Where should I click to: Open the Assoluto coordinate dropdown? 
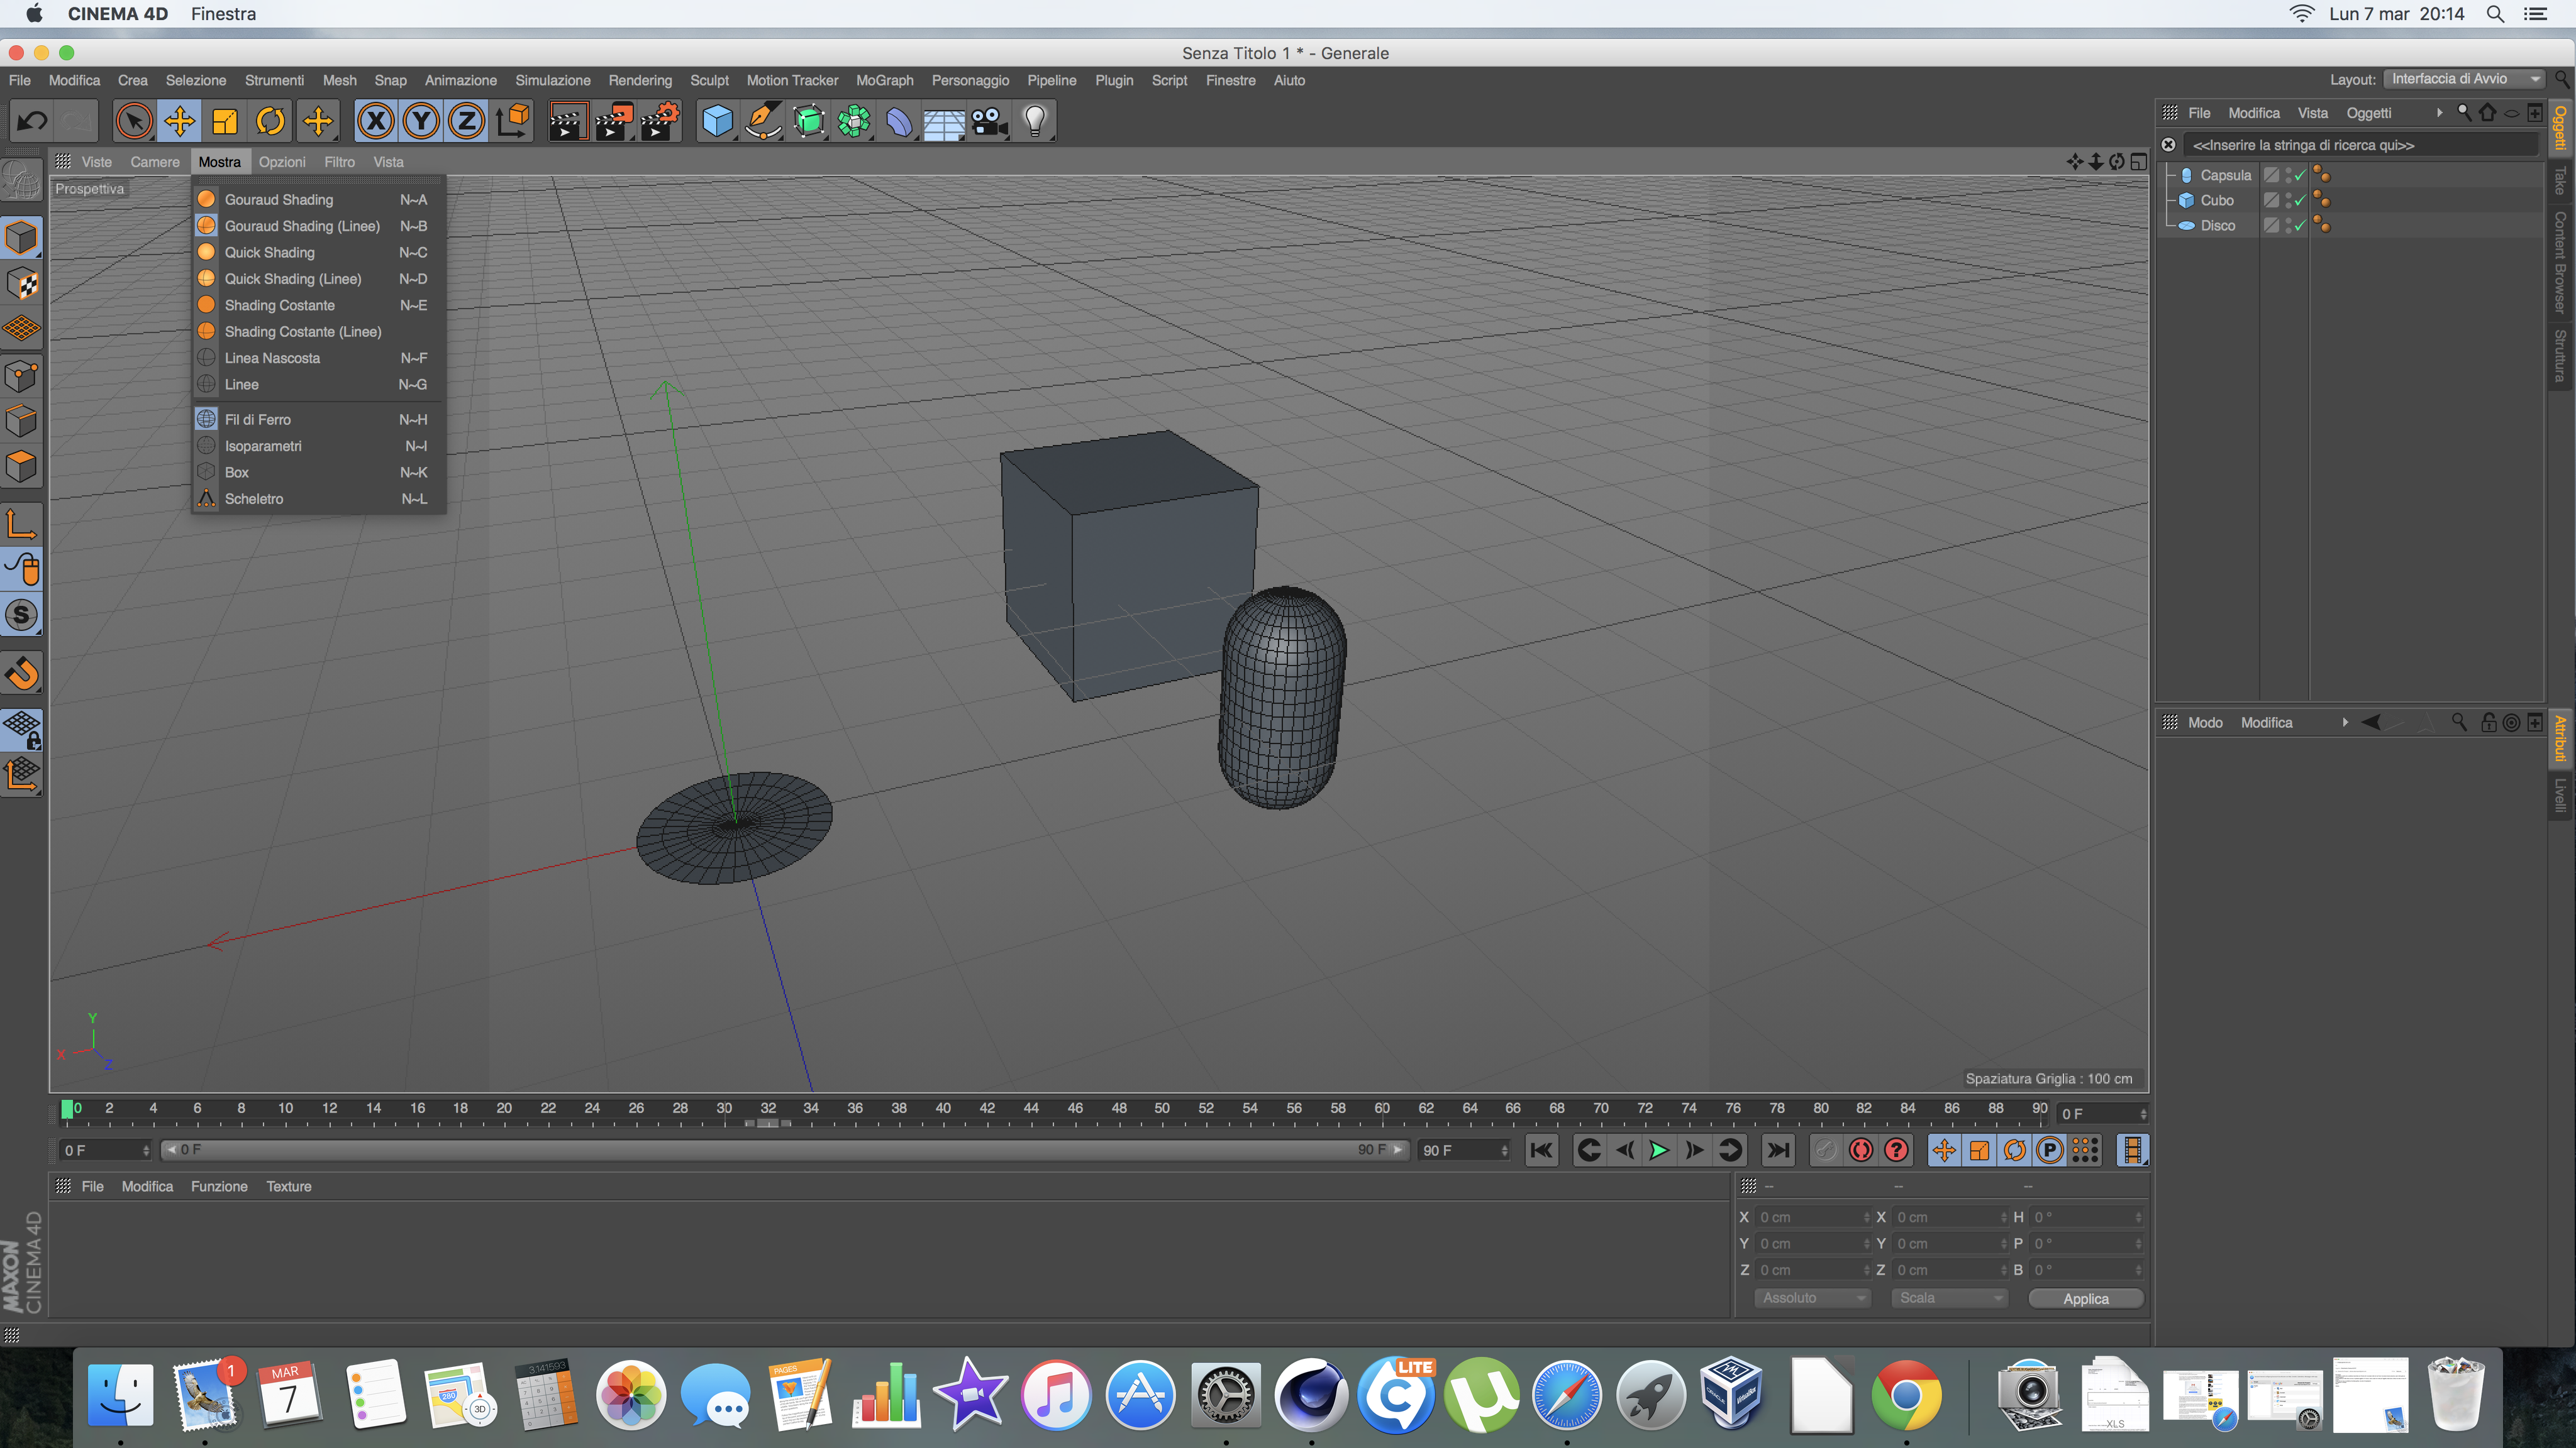[1812, 1298]
